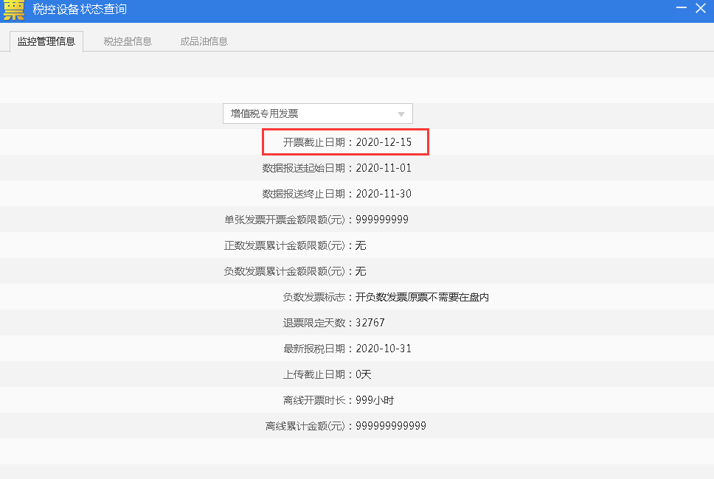This screenshot has height=479, width=714.
Task: Click the title bar 税控设备状态查询 icon area
Action: (74, 9)
